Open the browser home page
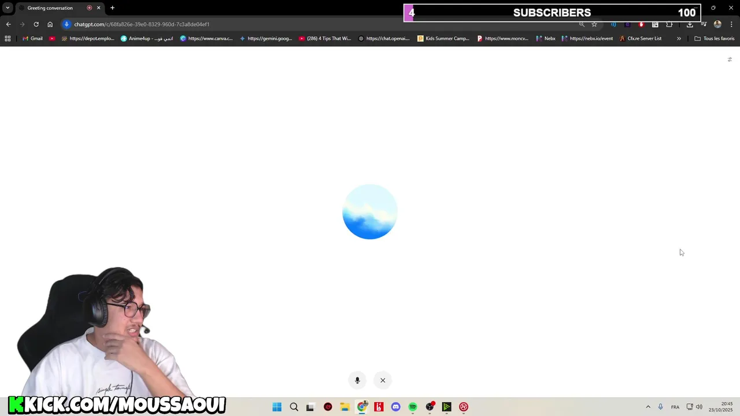The width and height of the screenshot is (740, 416). [x=50, y=24]
